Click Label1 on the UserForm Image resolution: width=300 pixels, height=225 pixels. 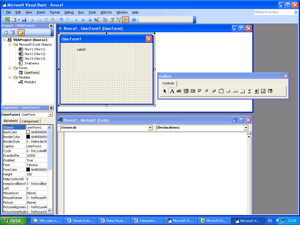(81, 50)
